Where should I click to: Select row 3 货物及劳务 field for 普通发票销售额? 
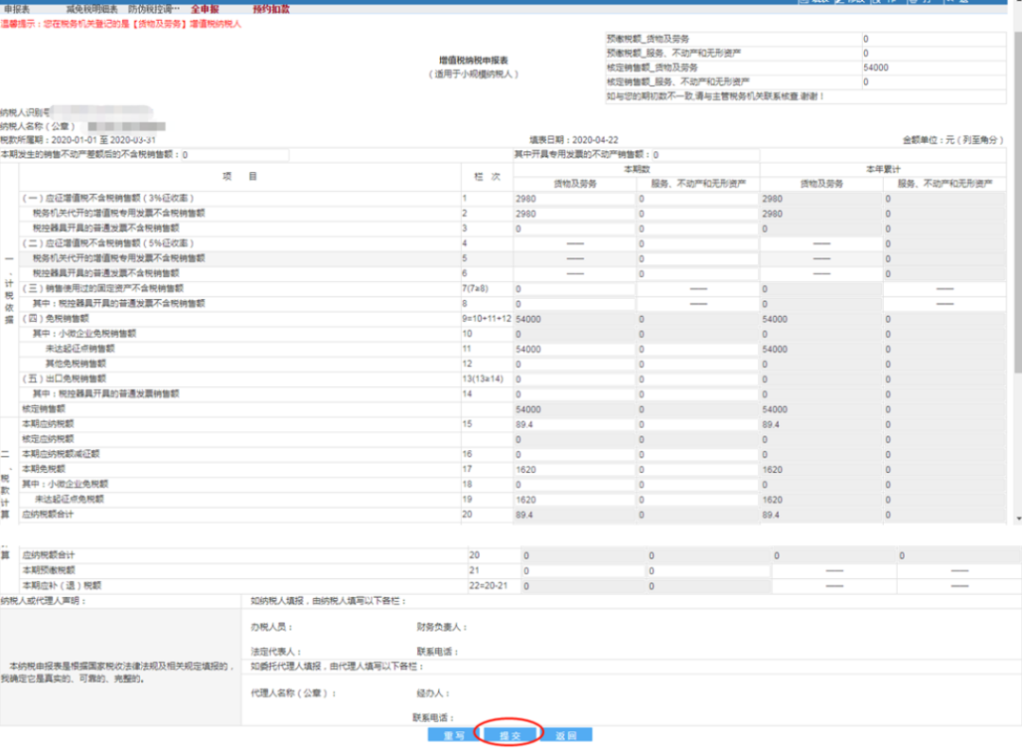pos(573,229)
